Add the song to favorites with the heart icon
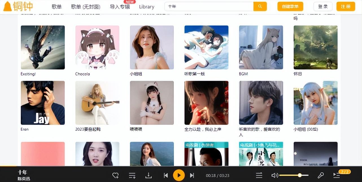 [x=115, y=176]
